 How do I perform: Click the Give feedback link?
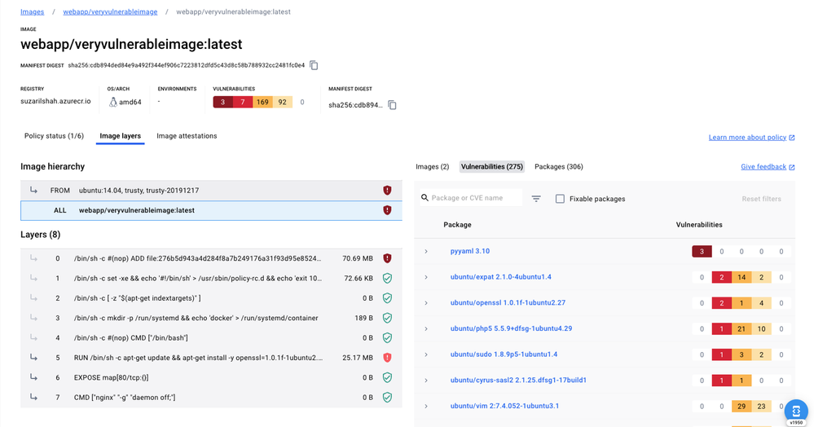click(763, 167)
